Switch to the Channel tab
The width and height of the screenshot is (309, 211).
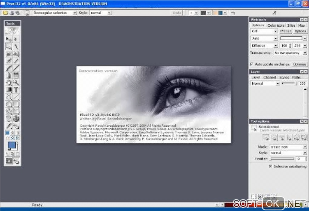coord(270,77)
